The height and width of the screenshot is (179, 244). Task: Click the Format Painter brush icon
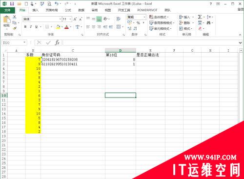15,28
